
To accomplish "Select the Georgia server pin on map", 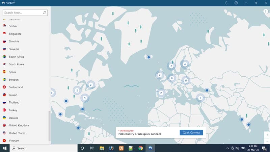I will pyautogui.click(x=207, y=90).
